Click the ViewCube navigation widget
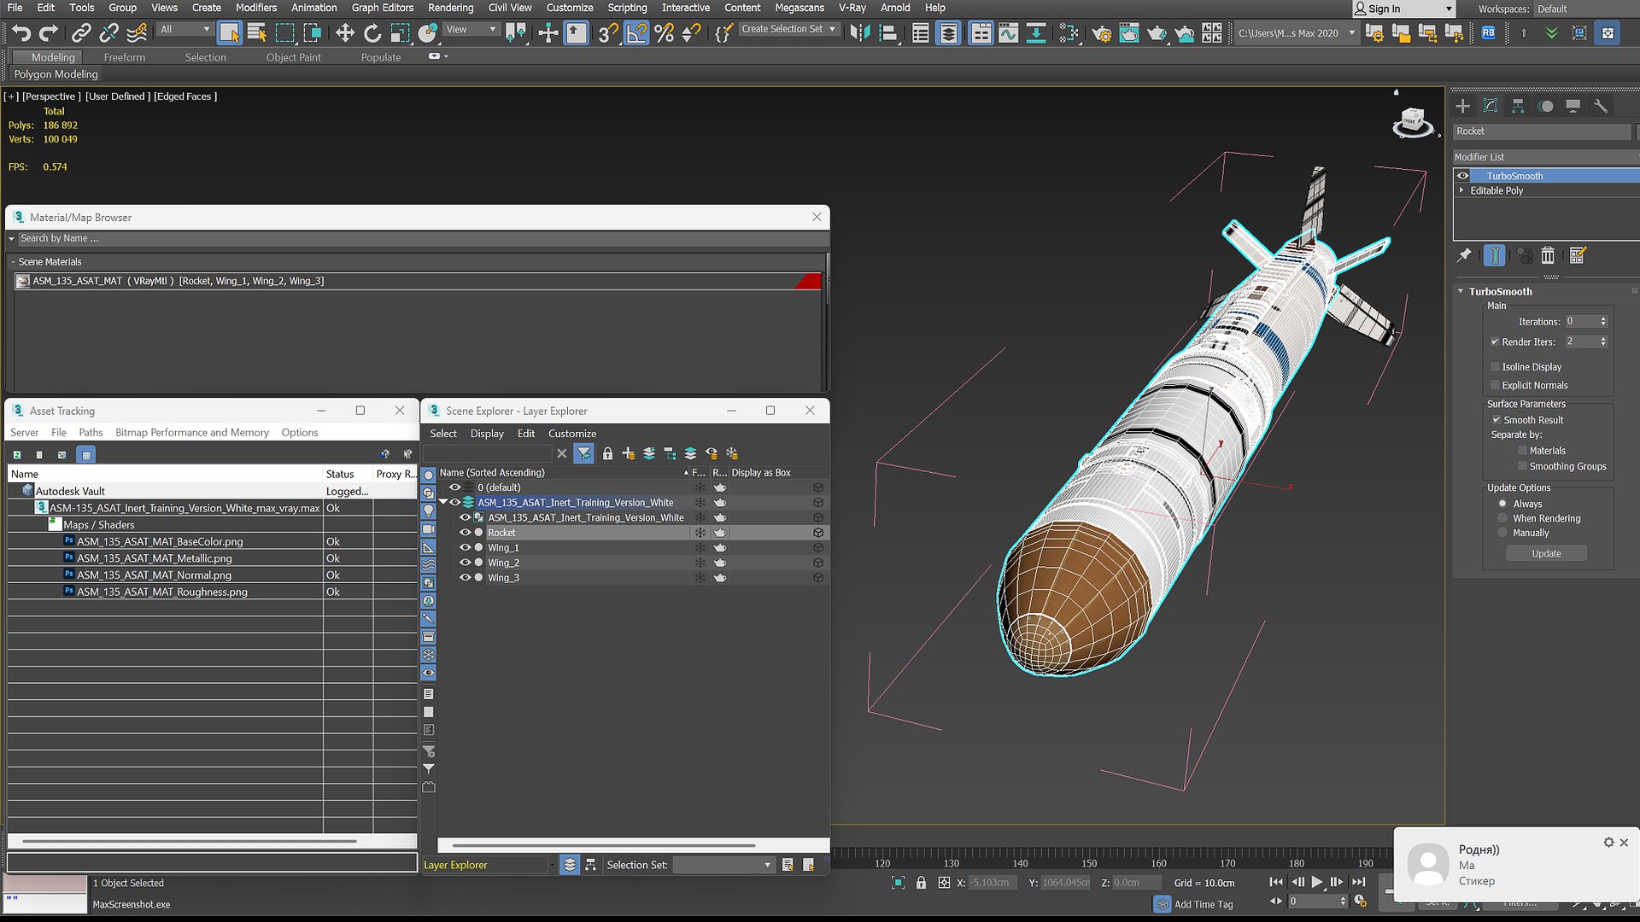Image resolution: width=1640 pixels, height=922 pixels. point(1412,124)
